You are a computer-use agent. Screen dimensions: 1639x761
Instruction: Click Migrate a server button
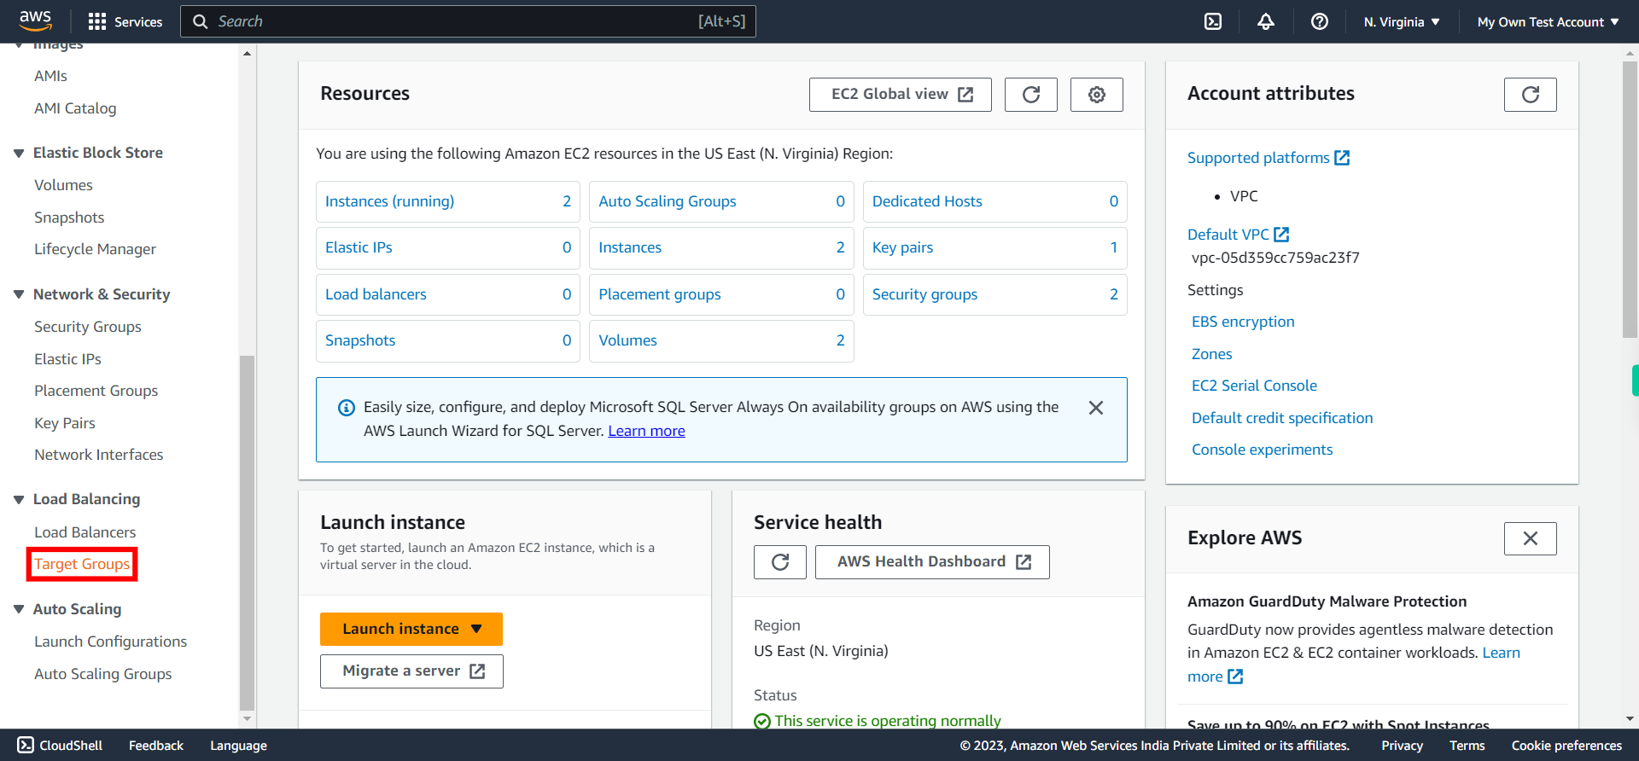411,671
